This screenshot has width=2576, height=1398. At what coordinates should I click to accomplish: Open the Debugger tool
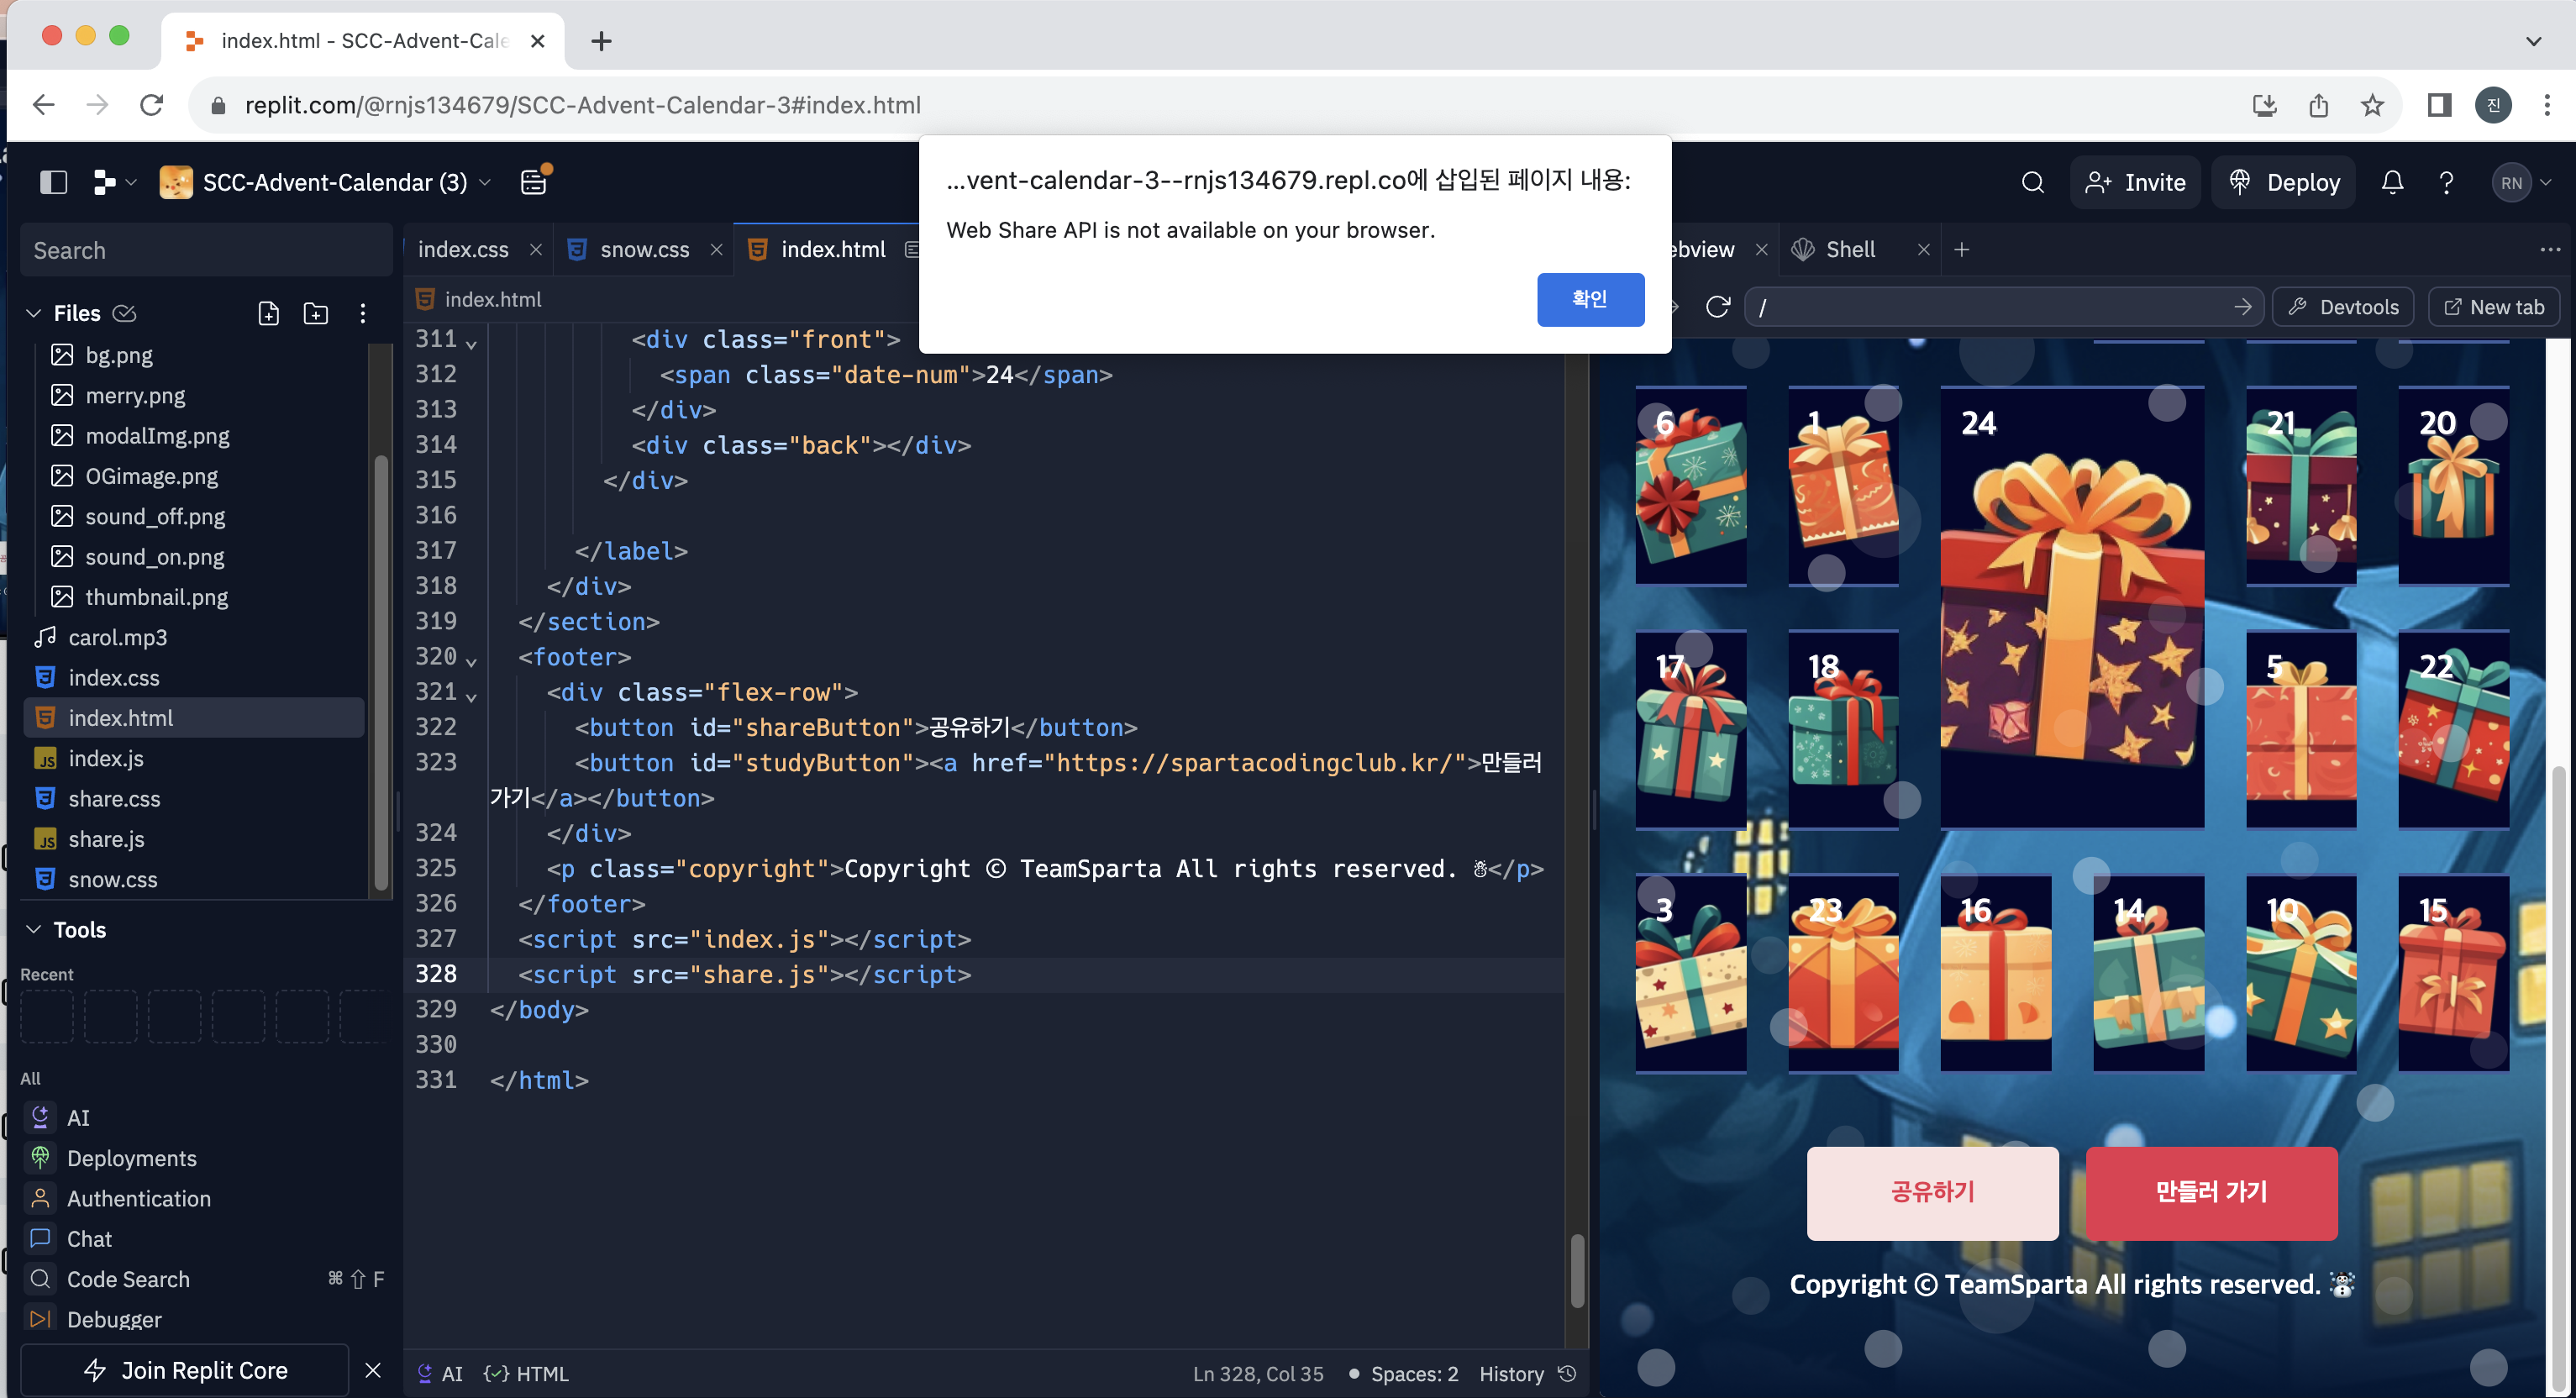(x=204, y=1319)
